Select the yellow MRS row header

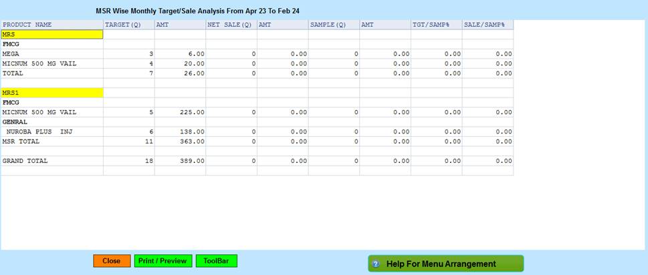pos(52,34)
